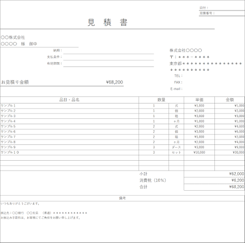The image size is (245, 243).
Task: Click the 見積書 document title
Action: [107, 22]
